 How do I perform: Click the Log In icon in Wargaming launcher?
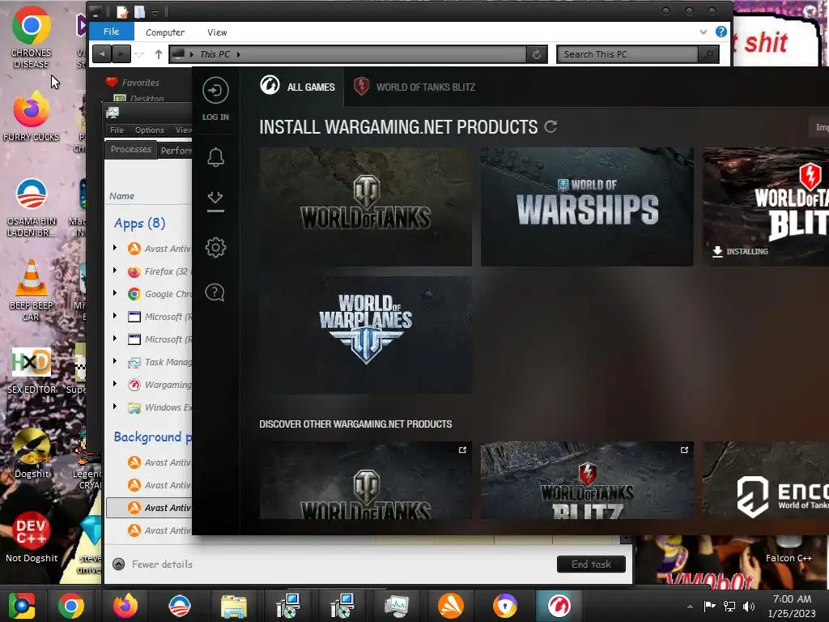[x=215, y=91]
